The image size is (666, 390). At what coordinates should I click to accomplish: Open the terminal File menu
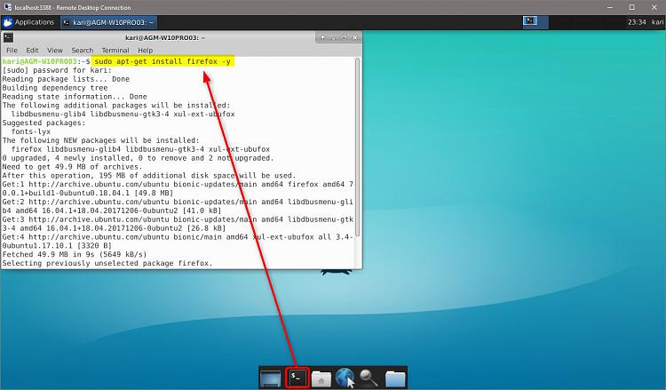(12, 50)
